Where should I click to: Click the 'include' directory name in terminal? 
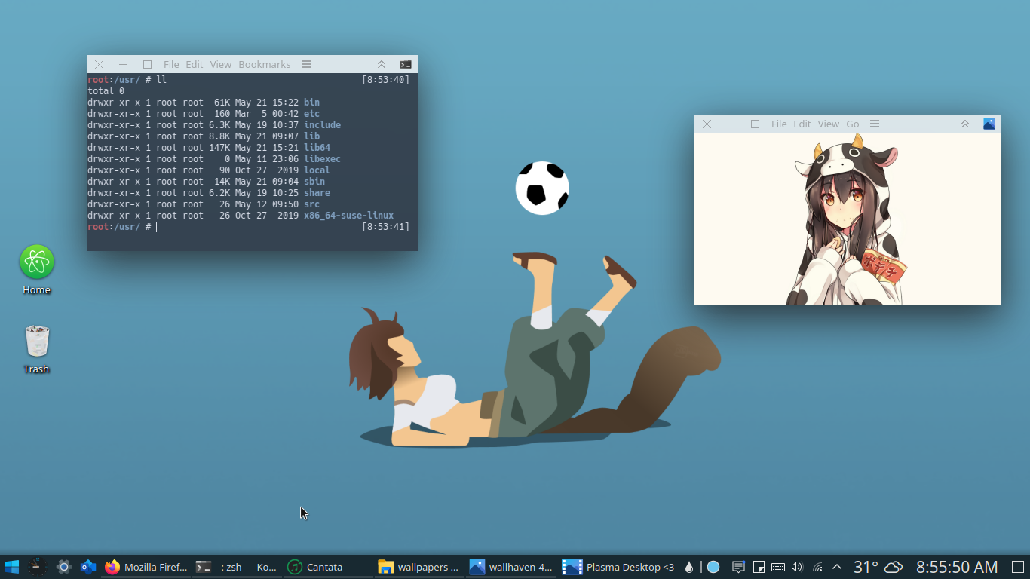[x=322, y=125]
